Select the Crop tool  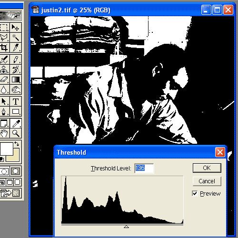(4, 48)
